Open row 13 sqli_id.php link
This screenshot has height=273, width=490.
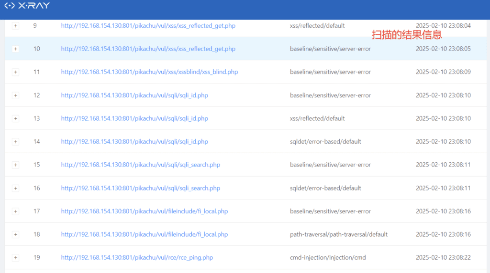coord(134,118)
